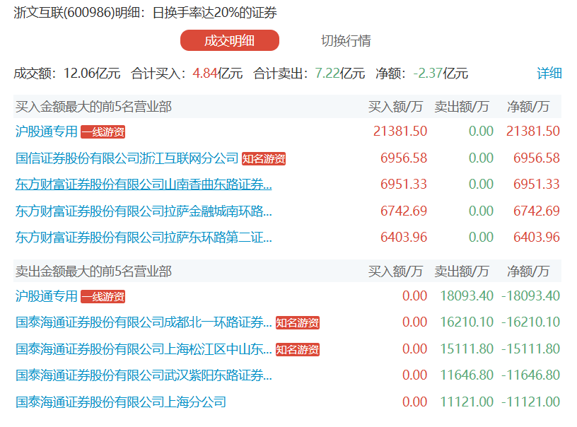Click the 知名游资 tag beside 国信证券
Viewport: 577px width, 427px height.
264,158
